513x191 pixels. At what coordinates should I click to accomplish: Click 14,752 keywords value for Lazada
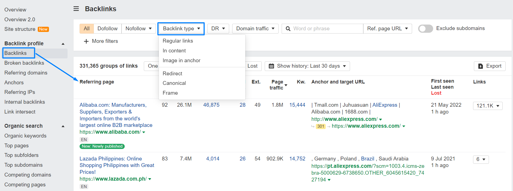click(x=297, y=159)
